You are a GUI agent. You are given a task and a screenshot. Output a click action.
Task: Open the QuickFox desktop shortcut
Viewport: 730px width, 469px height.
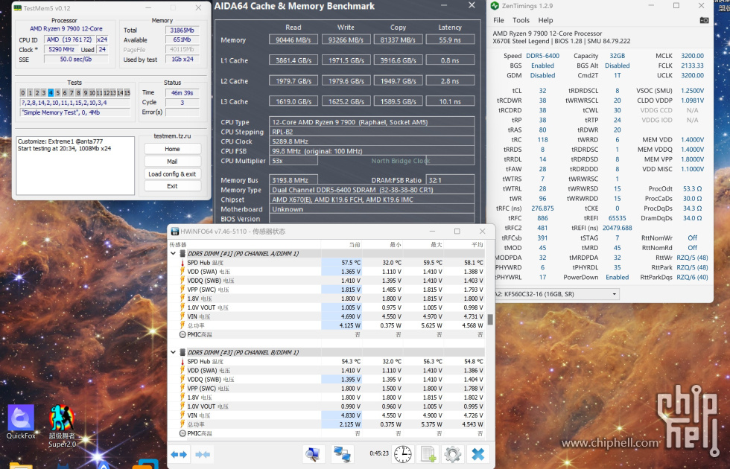point(21,422)
